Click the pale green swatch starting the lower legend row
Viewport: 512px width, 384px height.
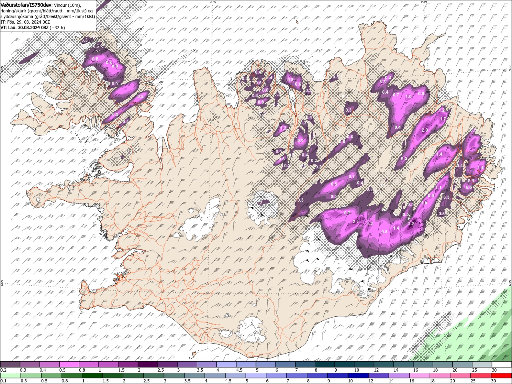point(10,376)
